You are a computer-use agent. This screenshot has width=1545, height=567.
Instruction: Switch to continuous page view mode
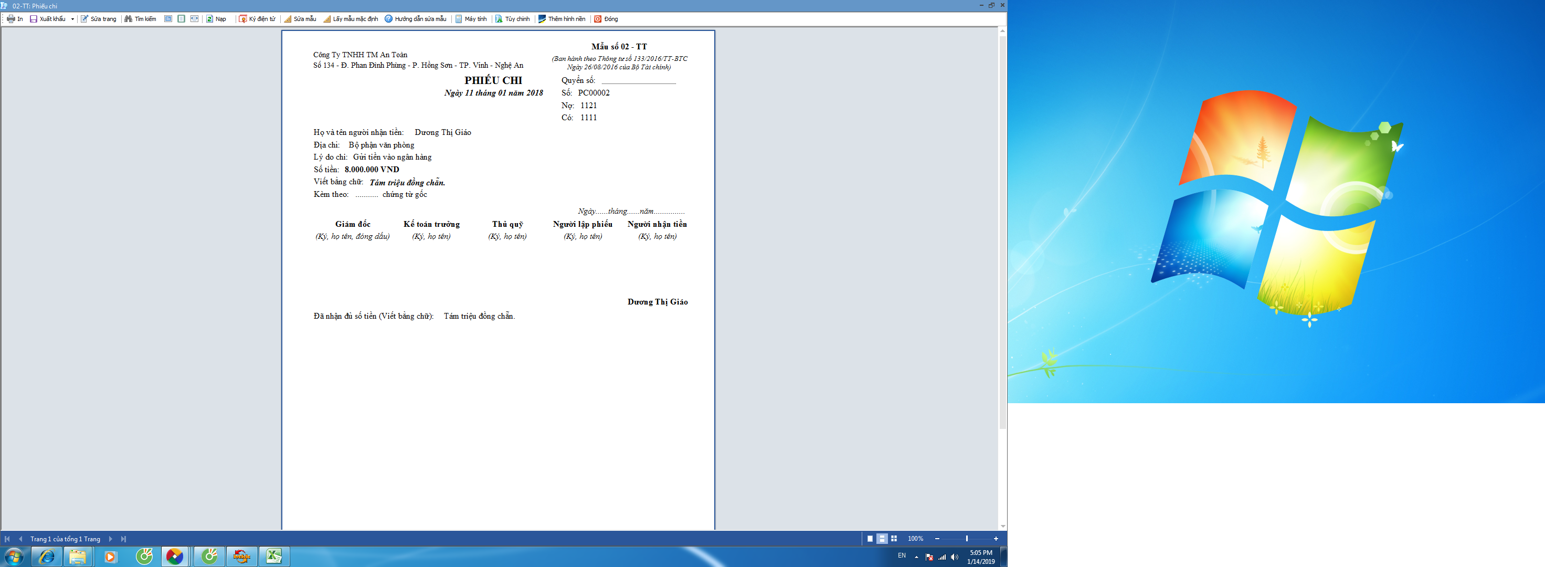click(x=882, y=539)
